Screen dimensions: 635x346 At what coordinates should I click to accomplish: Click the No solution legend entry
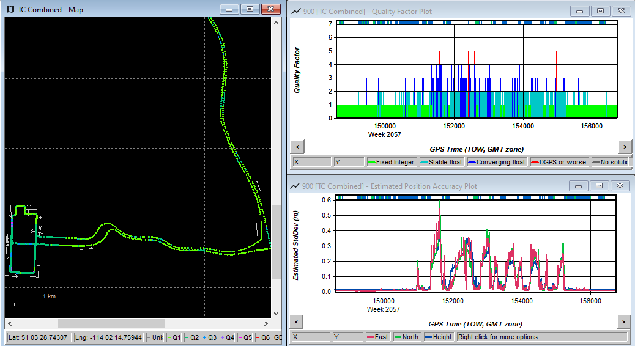coord(611,162)
